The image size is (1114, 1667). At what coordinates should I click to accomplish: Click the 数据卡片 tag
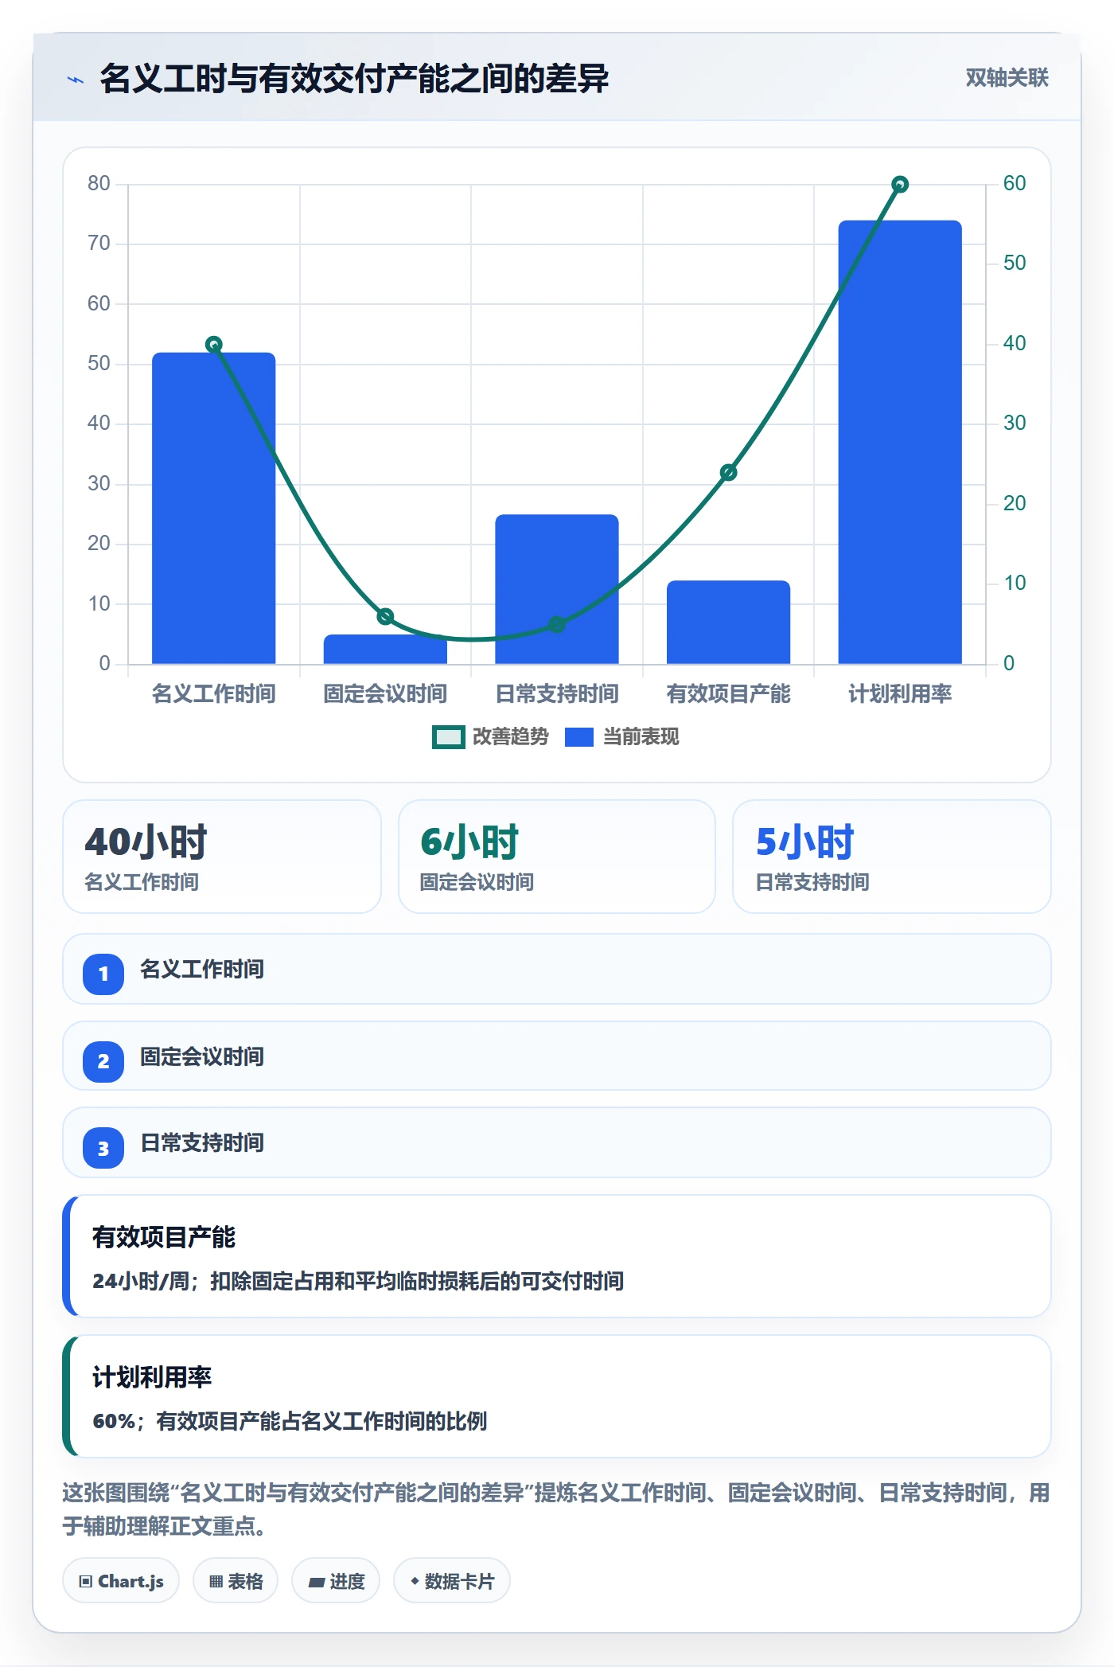[452, 1581]
